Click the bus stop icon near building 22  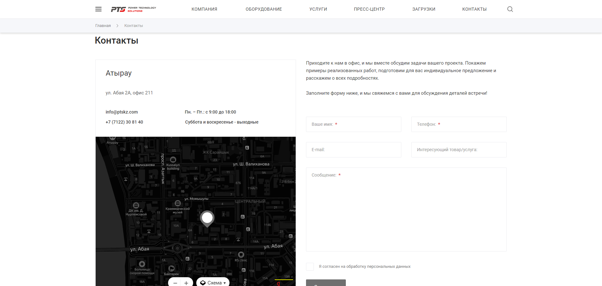coord(187,259)
